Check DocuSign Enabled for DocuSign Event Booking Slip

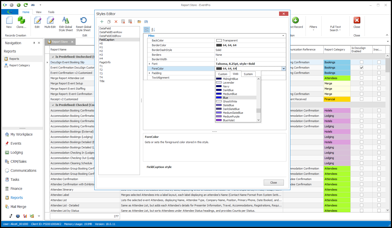pyautogui.click(x=361, y=62)
